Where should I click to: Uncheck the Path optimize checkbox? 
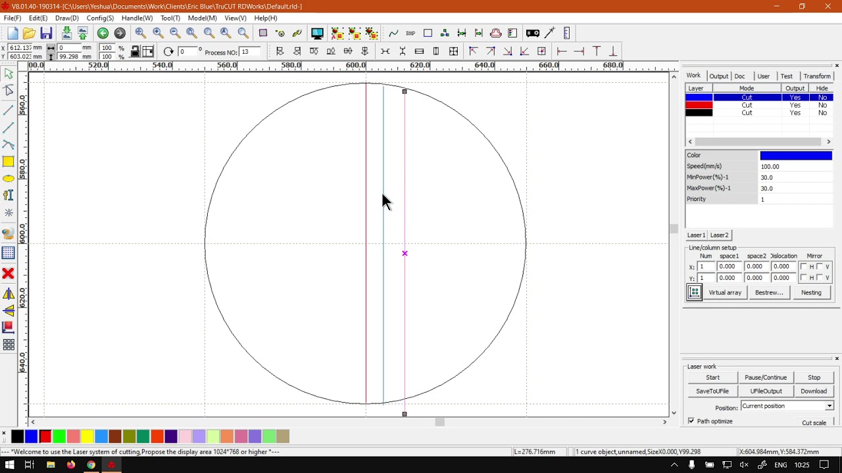[691, 421]
